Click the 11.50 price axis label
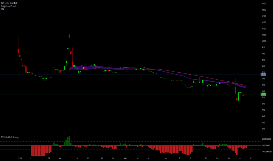Screen dimensions: 273x161 pos(264,23)
